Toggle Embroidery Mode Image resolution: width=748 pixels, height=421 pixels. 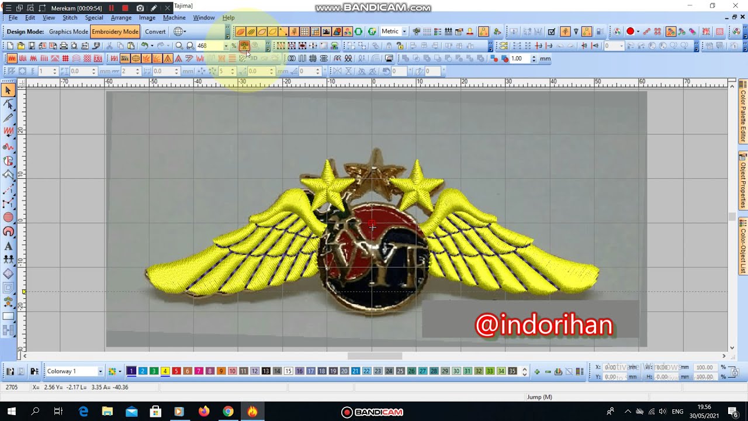point(115,32)
